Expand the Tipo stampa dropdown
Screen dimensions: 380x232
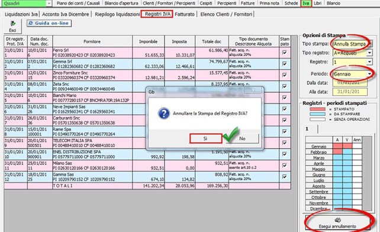pyautogui.click(x=370, y=44)
